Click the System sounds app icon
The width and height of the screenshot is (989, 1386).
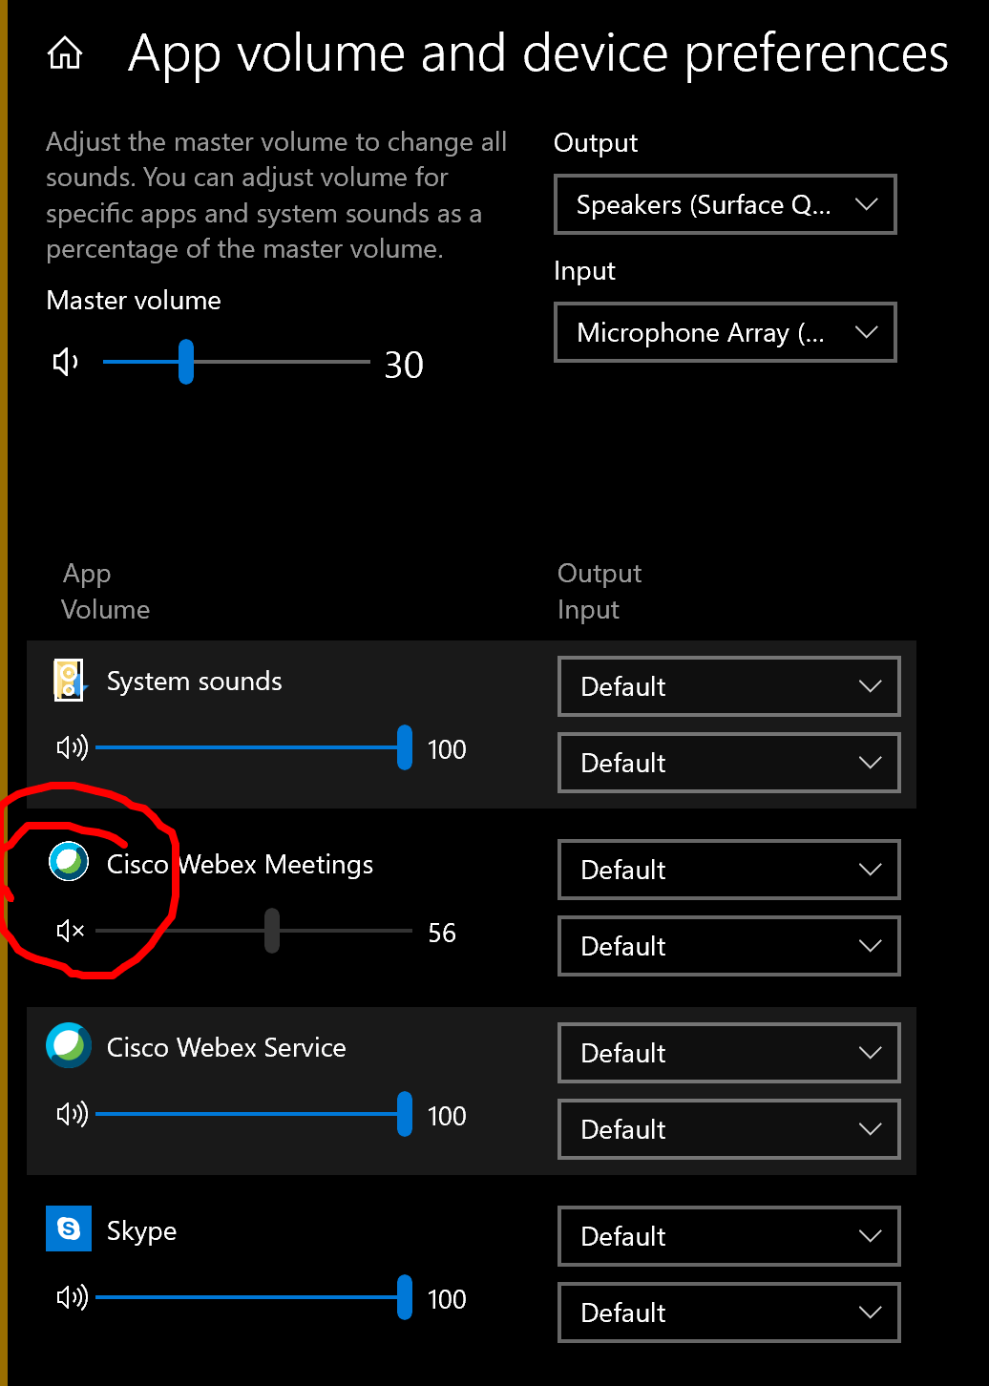[x=69, y=681]
